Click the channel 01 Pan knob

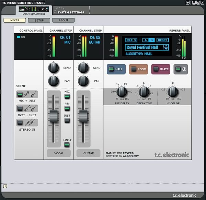click(x=53, y=81)
